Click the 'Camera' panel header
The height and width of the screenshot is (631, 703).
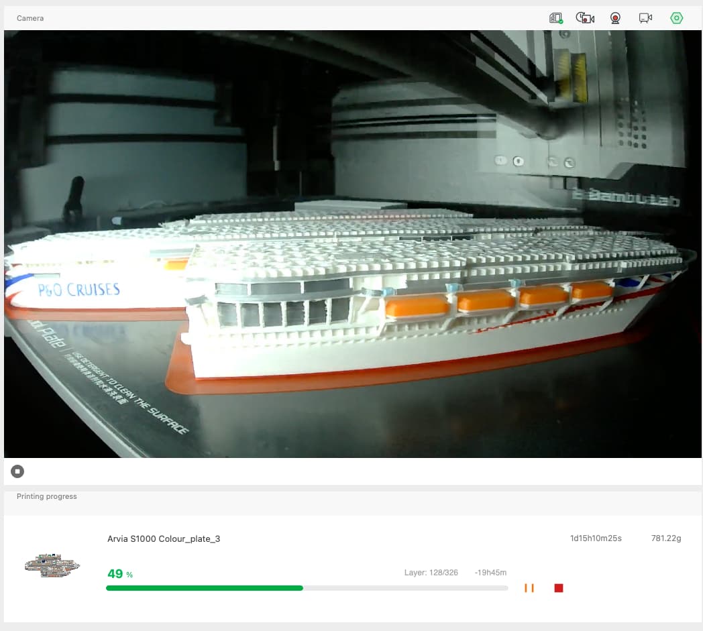[30, 18]
